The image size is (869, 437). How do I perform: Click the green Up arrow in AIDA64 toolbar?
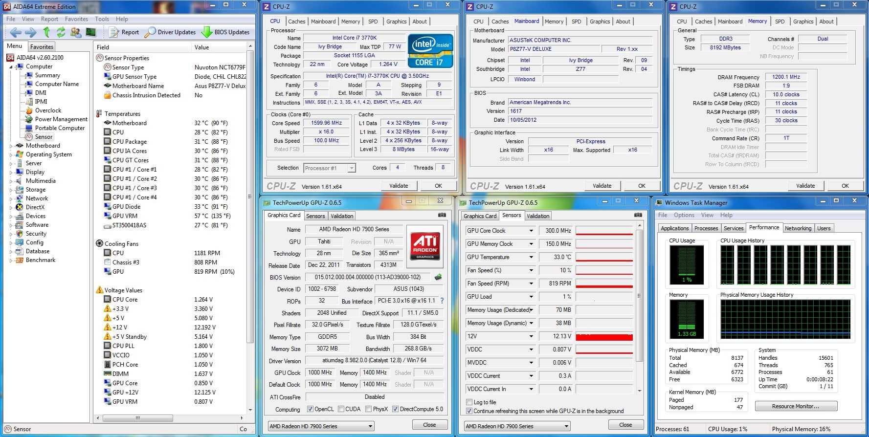[x=46, y=32]
